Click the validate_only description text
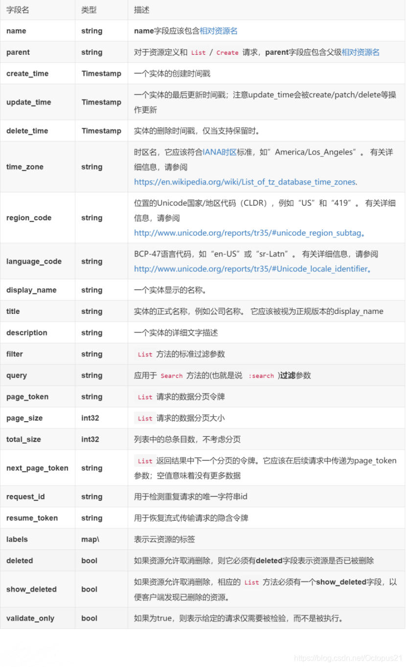This screenshot has width=406, height=667. pyautogui.click(x=239, y=619)
